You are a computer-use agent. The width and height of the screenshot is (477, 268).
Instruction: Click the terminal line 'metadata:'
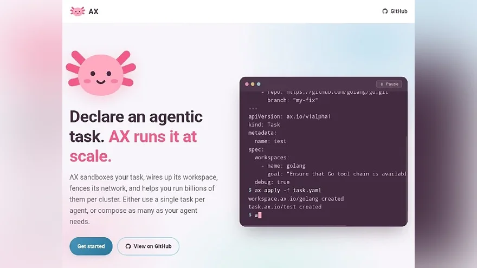(x=262, y=133)
